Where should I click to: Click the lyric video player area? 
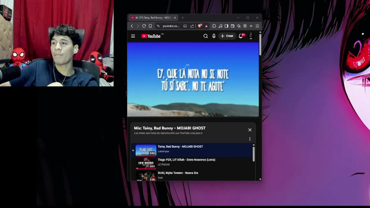click(193, 79)
